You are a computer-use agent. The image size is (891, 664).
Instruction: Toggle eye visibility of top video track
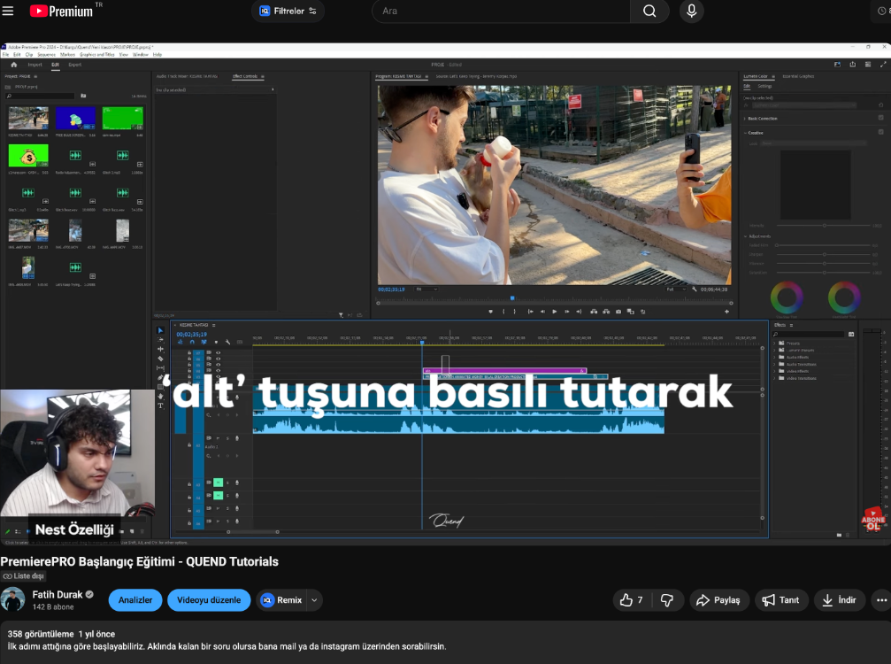(x=219, y=353)
